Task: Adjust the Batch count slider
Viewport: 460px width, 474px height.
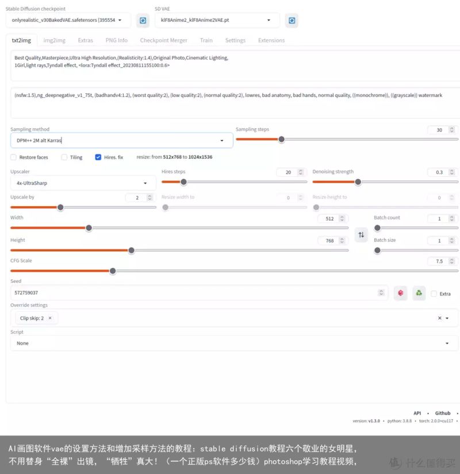Action: click(x=416, y=228)
